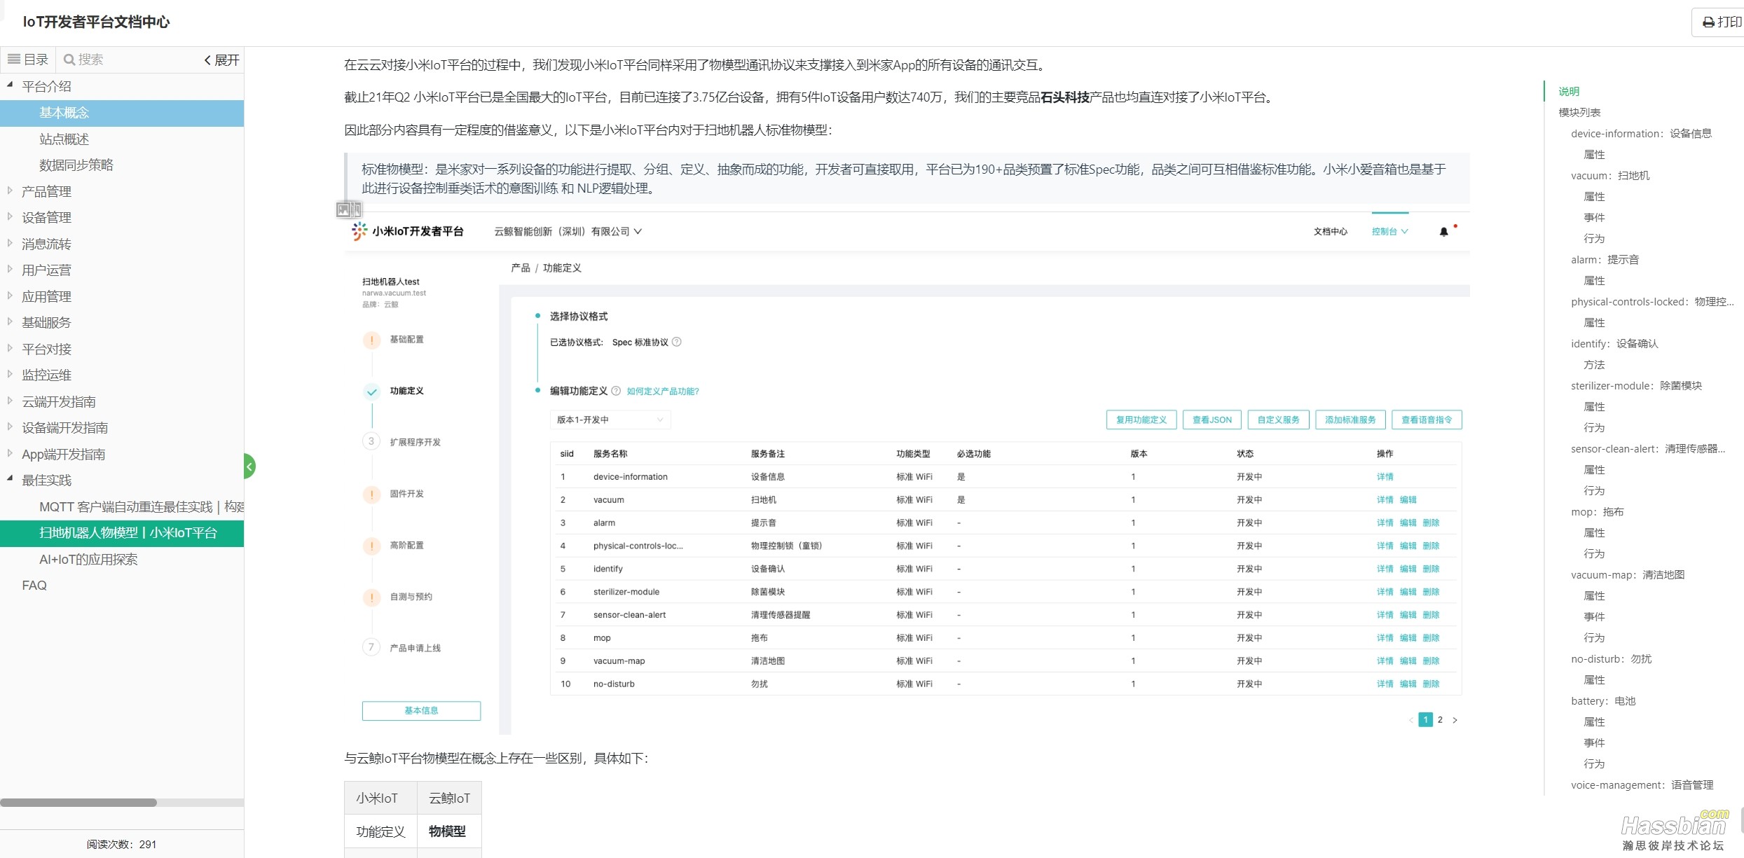Viewport: 1744px width, 858px height.
Task: Go to physical-controls-locked outline entry
Action: coord(1652,301)
